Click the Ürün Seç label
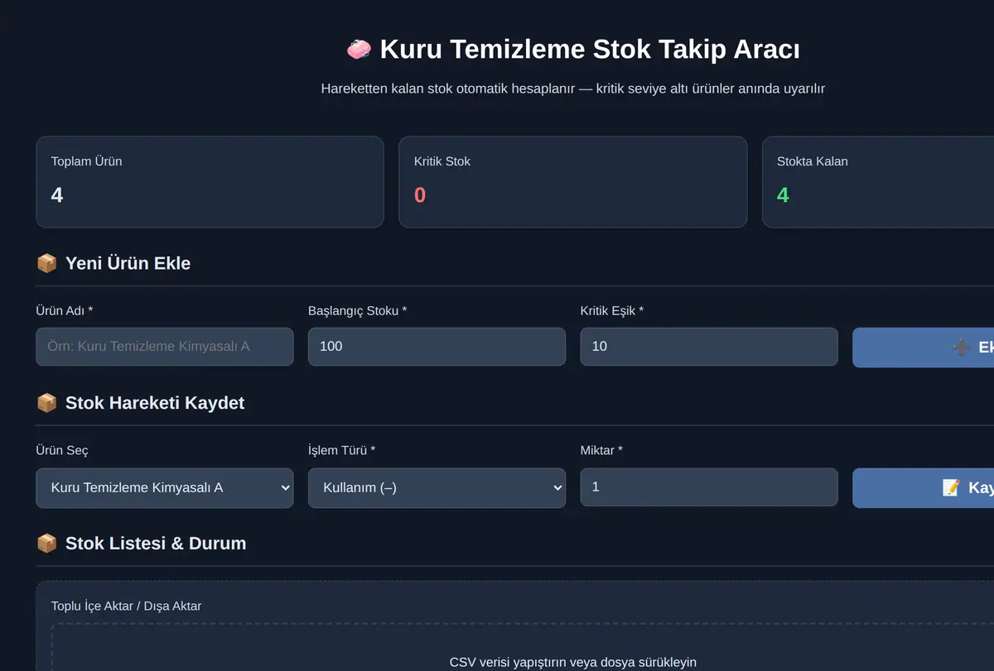The width and height of the screenshot is (994, 671). 62,450
